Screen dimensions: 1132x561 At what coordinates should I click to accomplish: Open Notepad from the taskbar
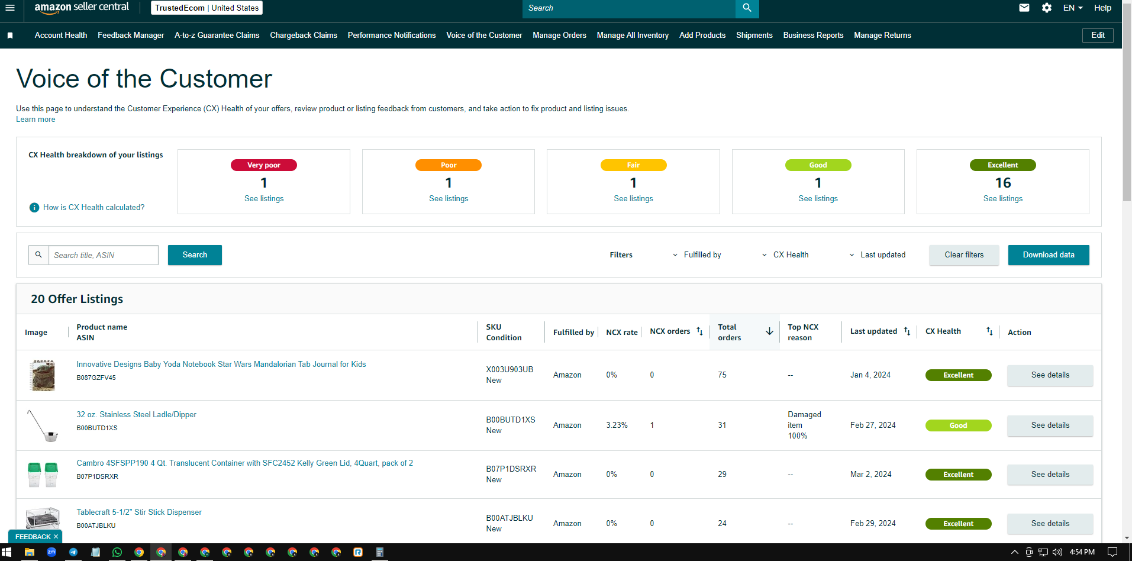tap(95, 552)
